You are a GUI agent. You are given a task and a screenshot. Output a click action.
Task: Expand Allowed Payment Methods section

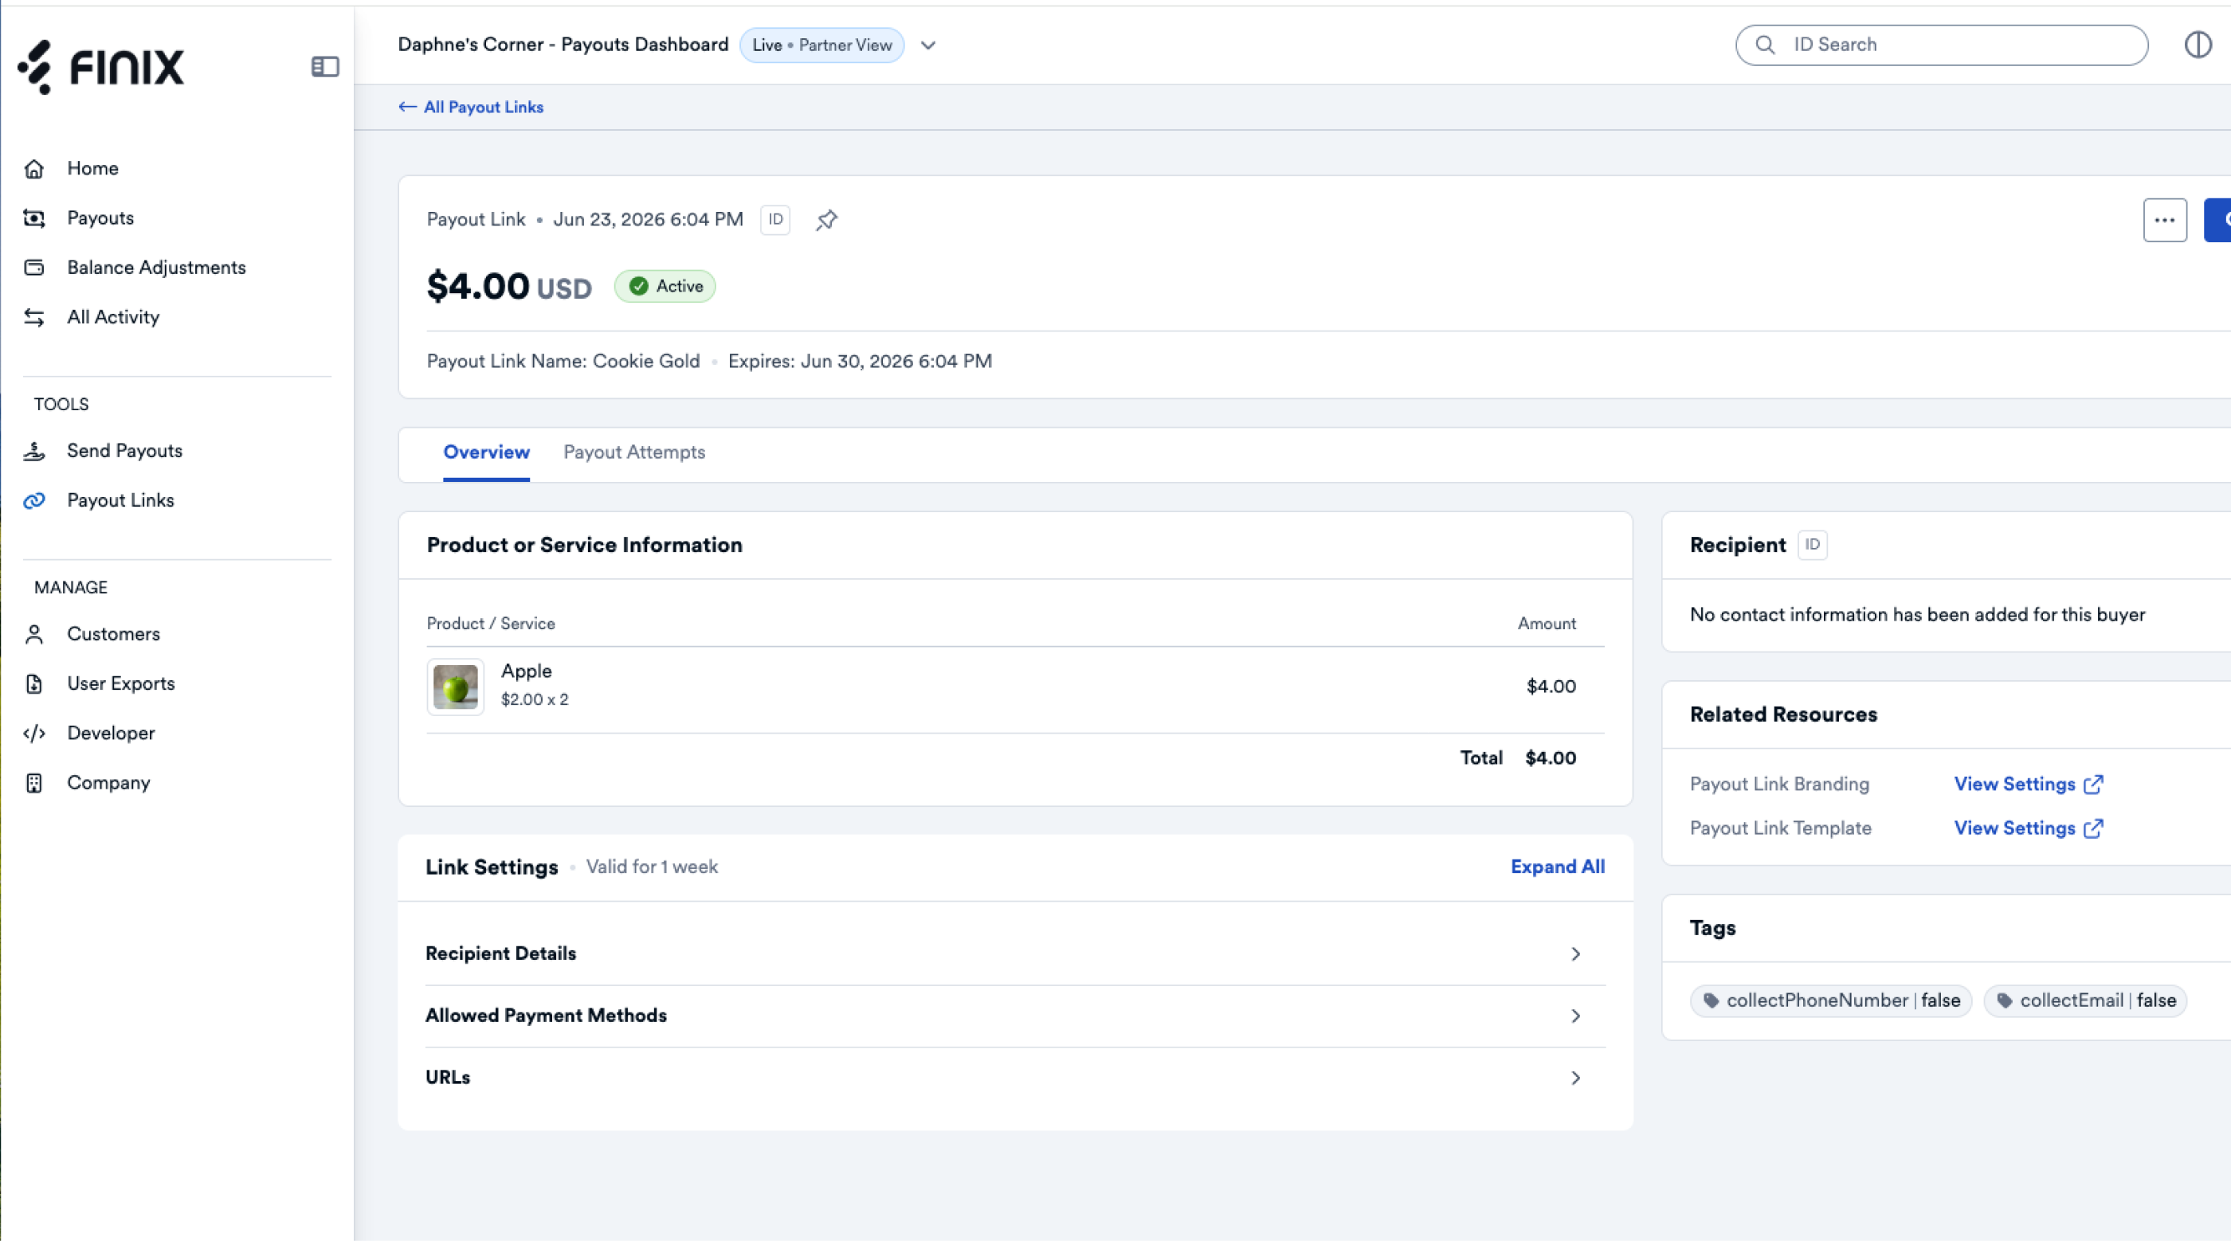pos(1015,1016)
